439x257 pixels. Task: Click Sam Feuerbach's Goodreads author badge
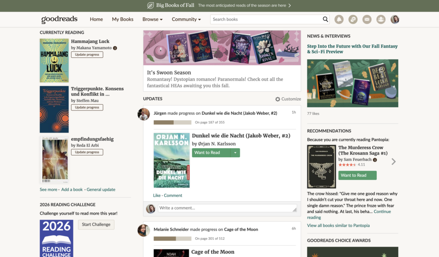pos(375,160)
